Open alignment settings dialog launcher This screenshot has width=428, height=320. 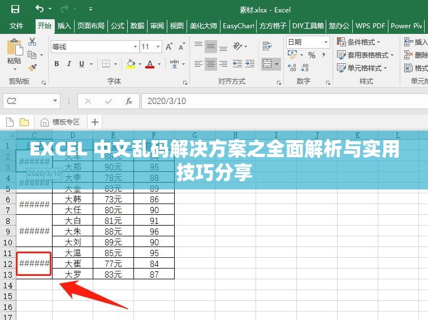(279, 83)
